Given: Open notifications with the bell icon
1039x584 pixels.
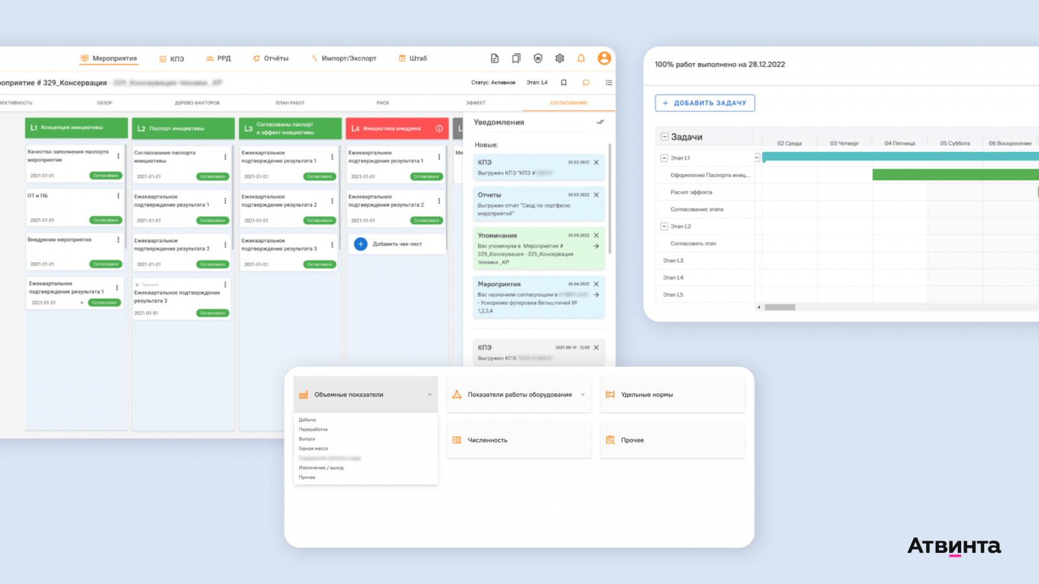Looking at the screenshot, I should pyautogui.click(x=581, y=58).
